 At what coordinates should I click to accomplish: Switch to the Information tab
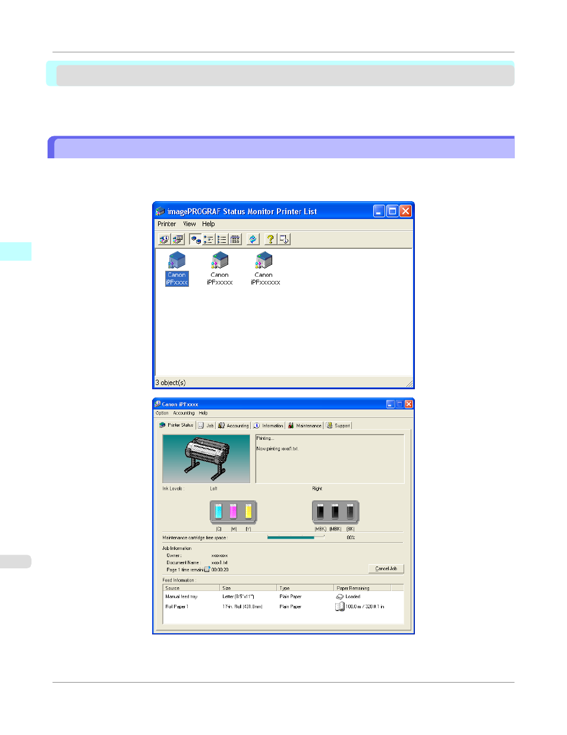pyautogui.click(x=269, y=426)
